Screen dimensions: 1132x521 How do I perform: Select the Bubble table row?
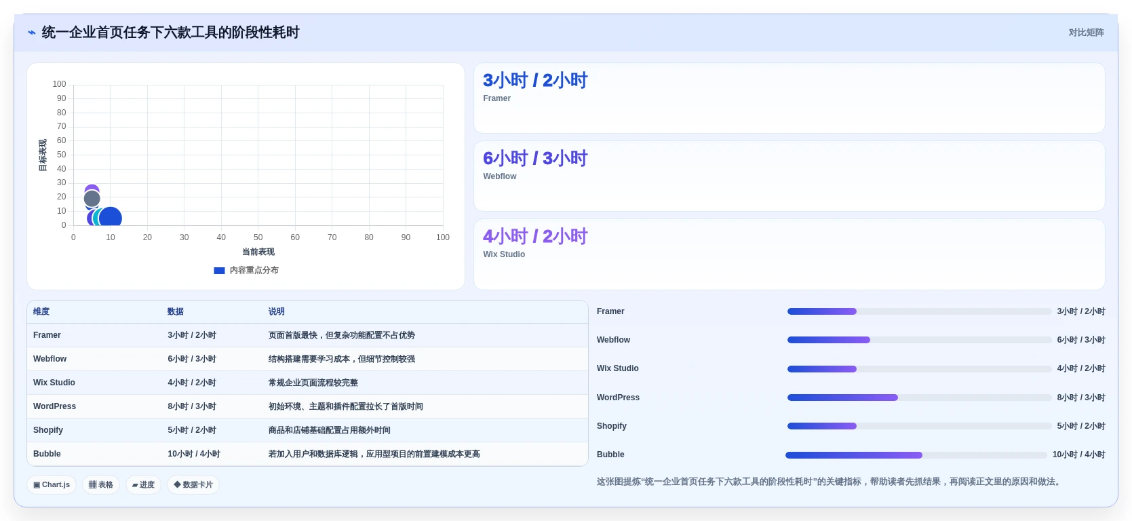click(307, 454)
